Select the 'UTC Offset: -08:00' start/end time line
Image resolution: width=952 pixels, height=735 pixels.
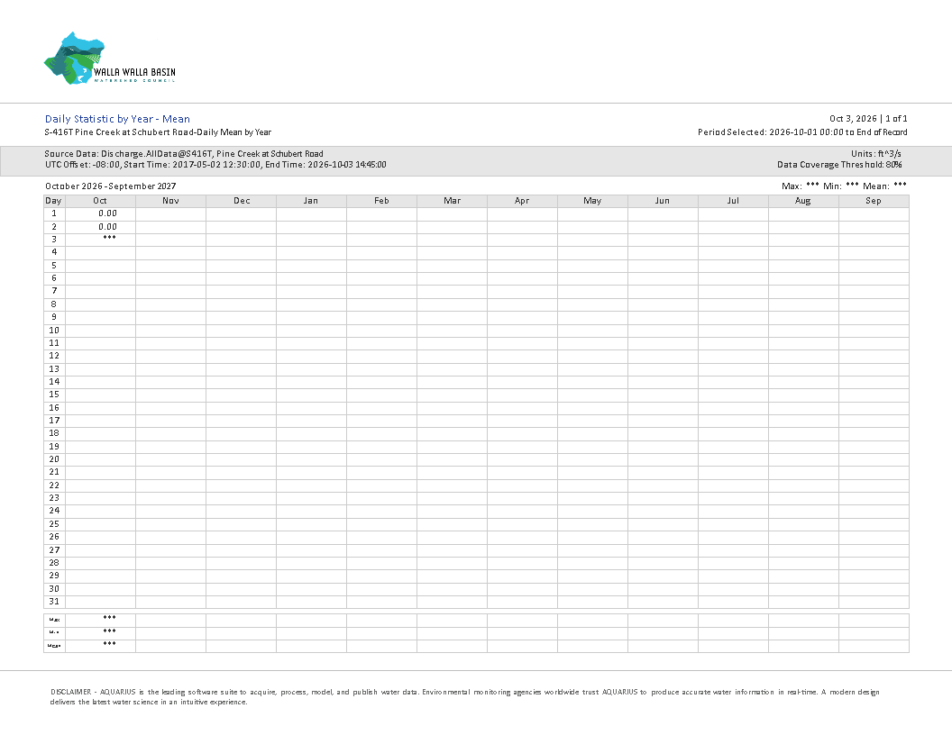tap(215, 165)
